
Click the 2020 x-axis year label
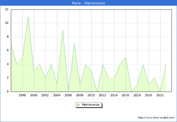click(148, 95)
